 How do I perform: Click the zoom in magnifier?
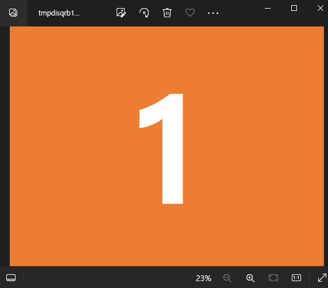click(250, 278)
